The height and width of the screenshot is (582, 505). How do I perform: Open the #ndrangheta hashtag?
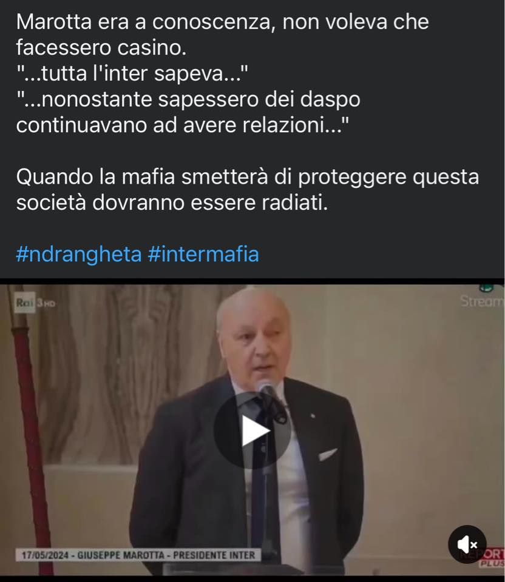79,254
